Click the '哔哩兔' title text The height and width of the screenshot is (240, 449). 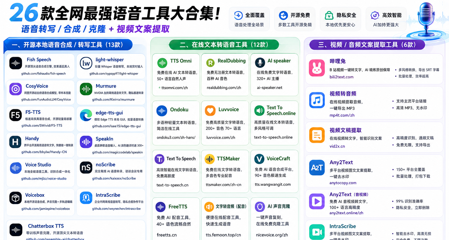[338, 61]
